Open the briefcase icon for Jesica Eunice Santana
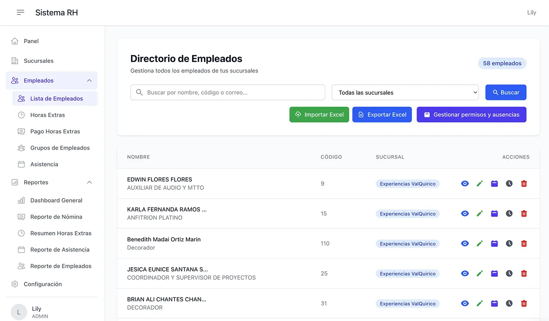This screenshot has height=321, width=549. [x=494, y=274]
